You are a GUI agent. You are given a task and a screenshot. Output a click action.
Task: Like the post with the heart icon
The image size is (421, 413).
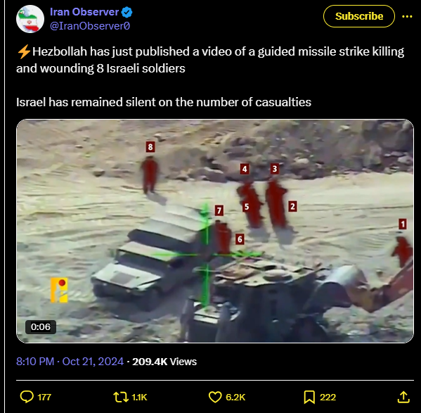click(x=215, y=397)
